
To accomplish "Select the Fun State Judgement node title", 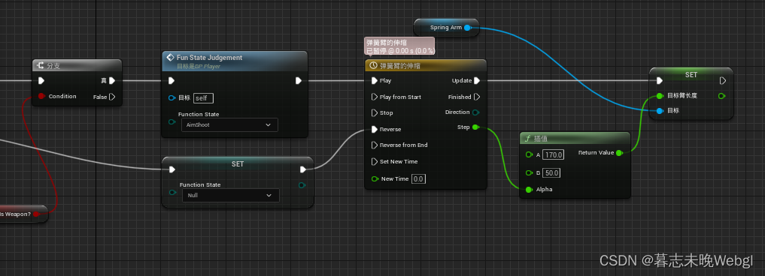I will pyautogui.click(x=209, y=58).
